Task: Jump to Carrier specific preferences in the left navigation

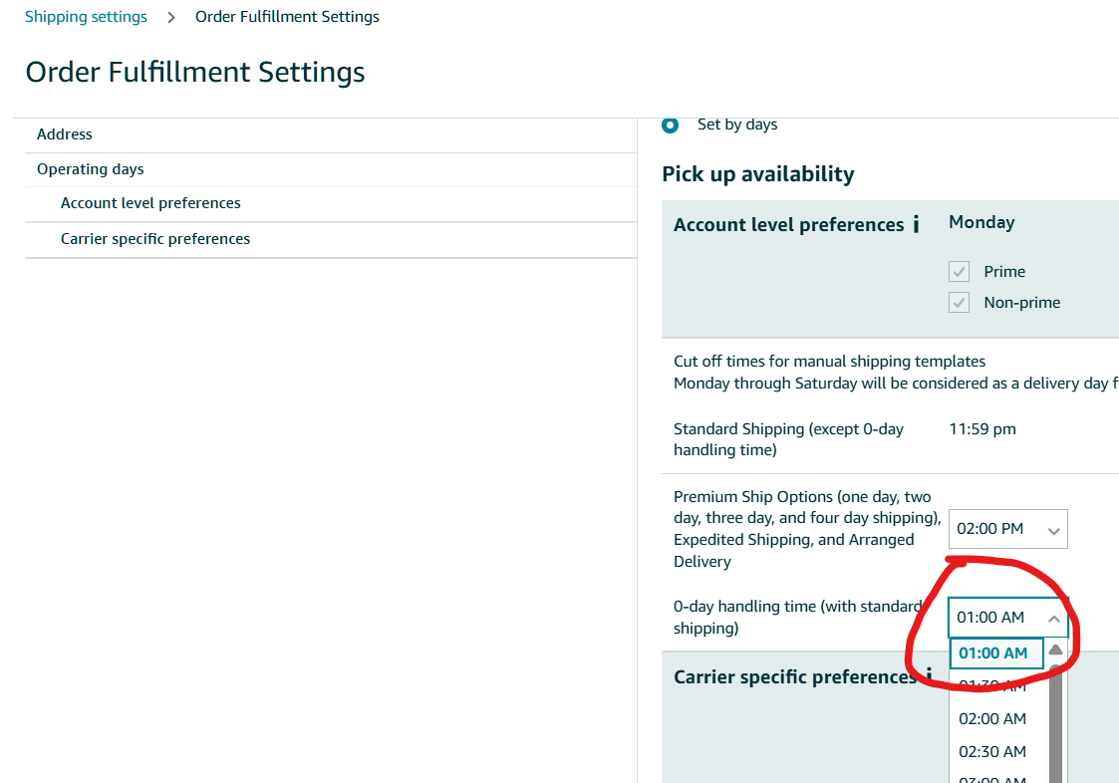Action: tap(155, 239)
